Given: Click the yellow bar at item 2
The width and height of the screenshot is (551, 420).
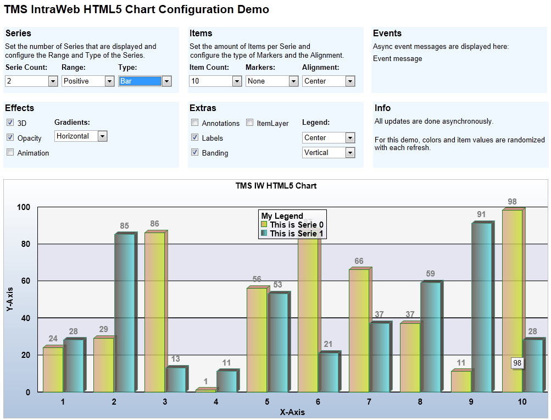Looking at the screenshot, I should pyautogui.click(x=104, y=365).
